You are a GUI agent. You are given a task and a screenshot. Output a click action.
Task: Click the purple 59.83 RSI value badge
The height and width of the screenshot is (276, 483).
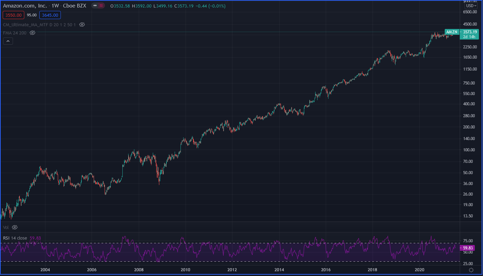point(467,248)
